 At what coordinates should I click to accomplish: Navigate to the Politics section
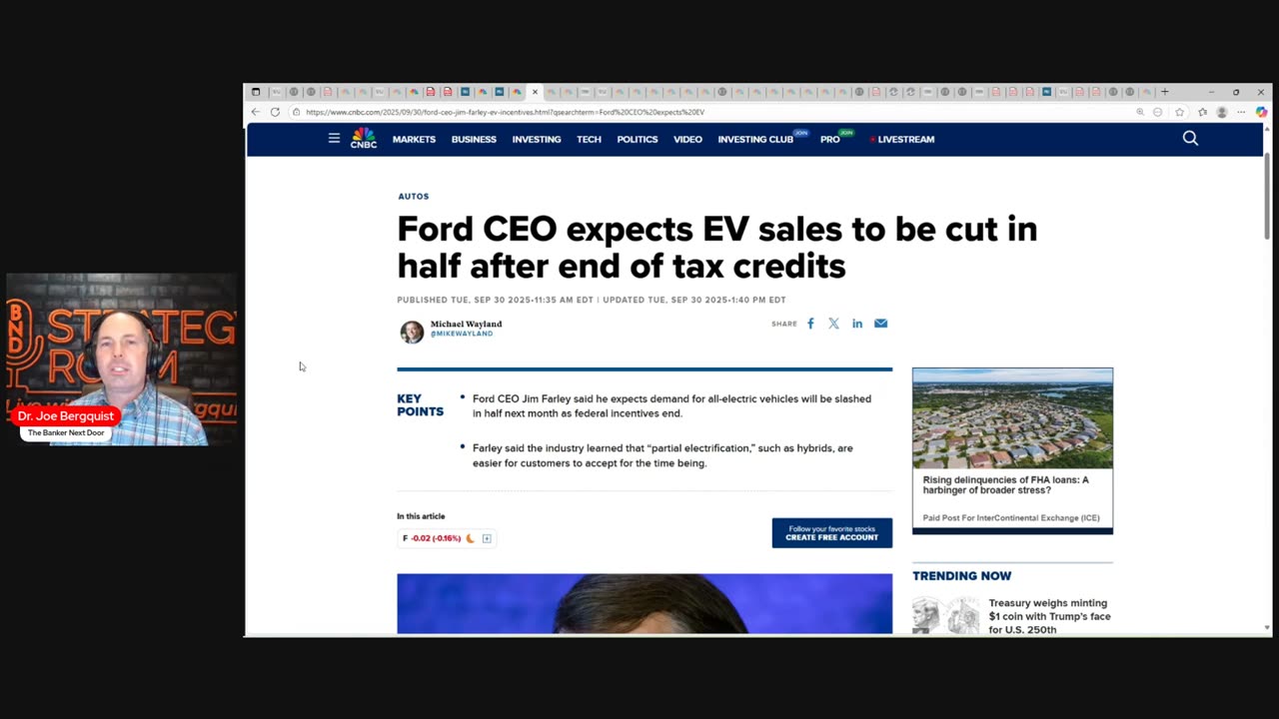coord(637,140)
